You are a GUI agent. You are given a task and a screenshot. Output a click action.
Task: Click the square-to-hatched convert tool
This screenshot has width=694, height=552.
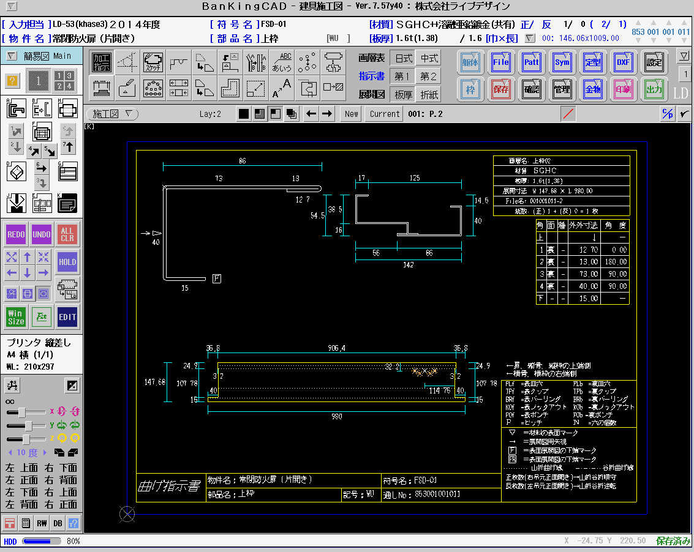333,88
